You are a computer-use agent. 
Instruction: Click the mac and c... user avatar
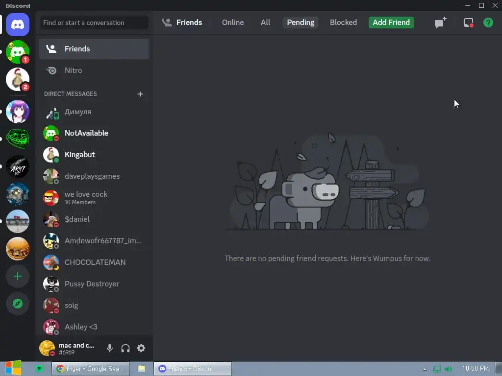click(x=47, y=348)
